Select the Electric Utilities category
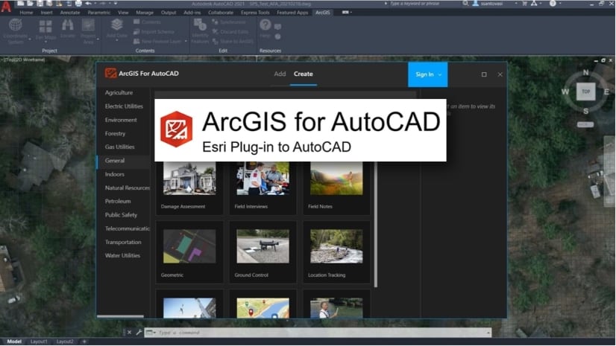616x346 pixels. [x=124, y=106]
